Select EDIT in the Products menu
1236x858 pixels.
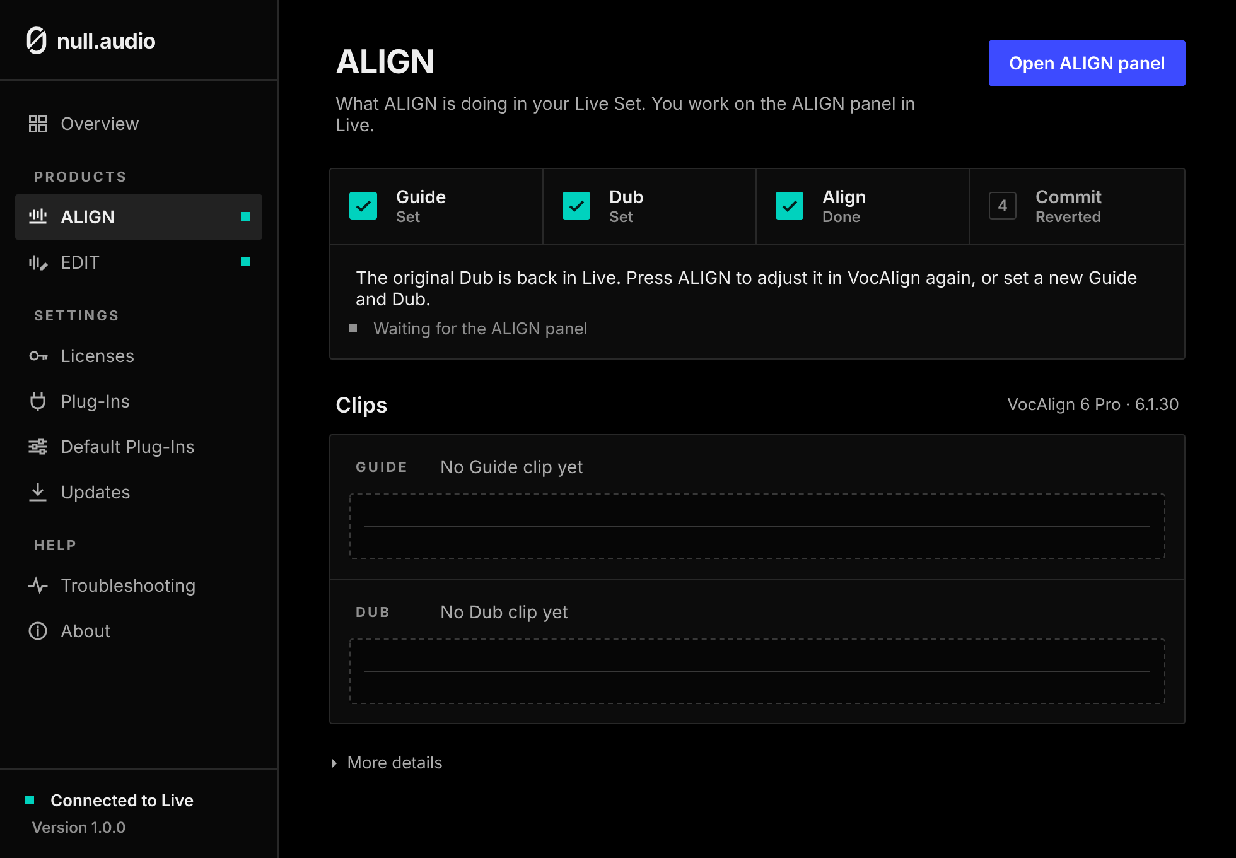point(139,262)
